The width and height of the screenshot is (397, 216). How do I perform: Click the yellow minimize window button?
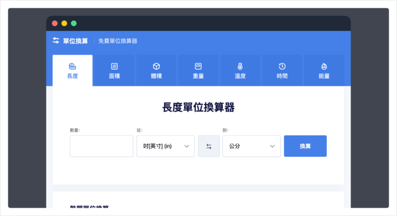[64, 24]
